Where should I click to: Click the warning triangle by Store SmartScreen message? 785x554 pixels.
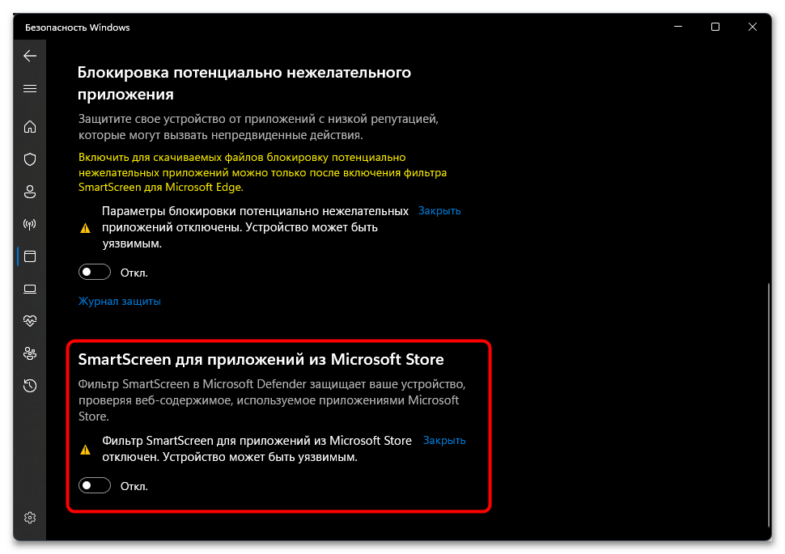pos(86,450)
